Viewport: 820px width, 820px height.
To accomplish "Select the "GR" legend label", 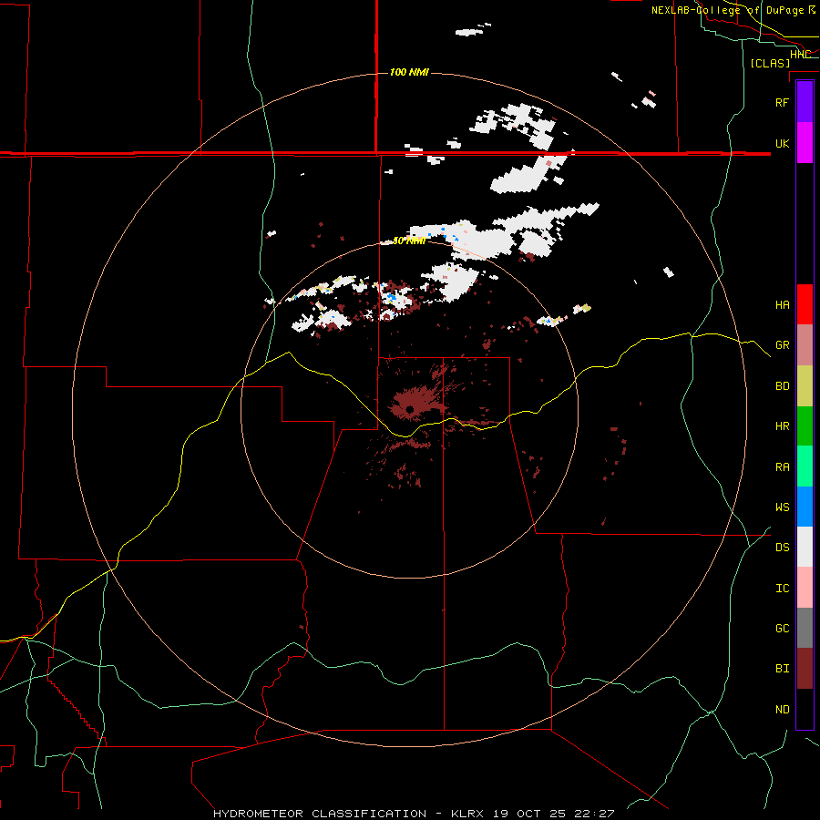I will (782, 345).
